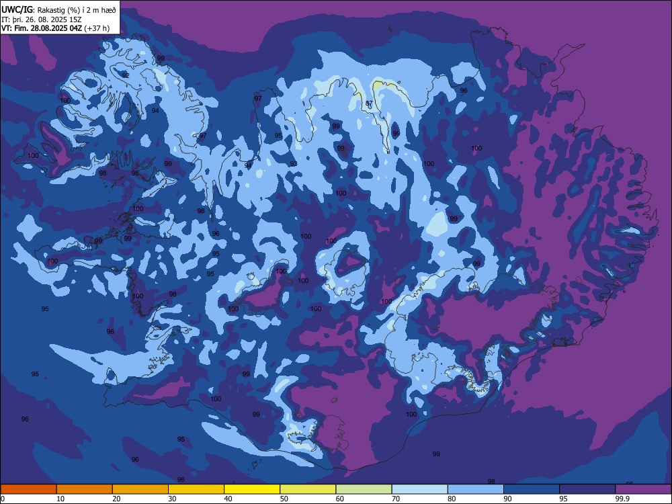Click the "50" legend tick label
The height and width of the screenshot is (504, 672).
[284, 499]
